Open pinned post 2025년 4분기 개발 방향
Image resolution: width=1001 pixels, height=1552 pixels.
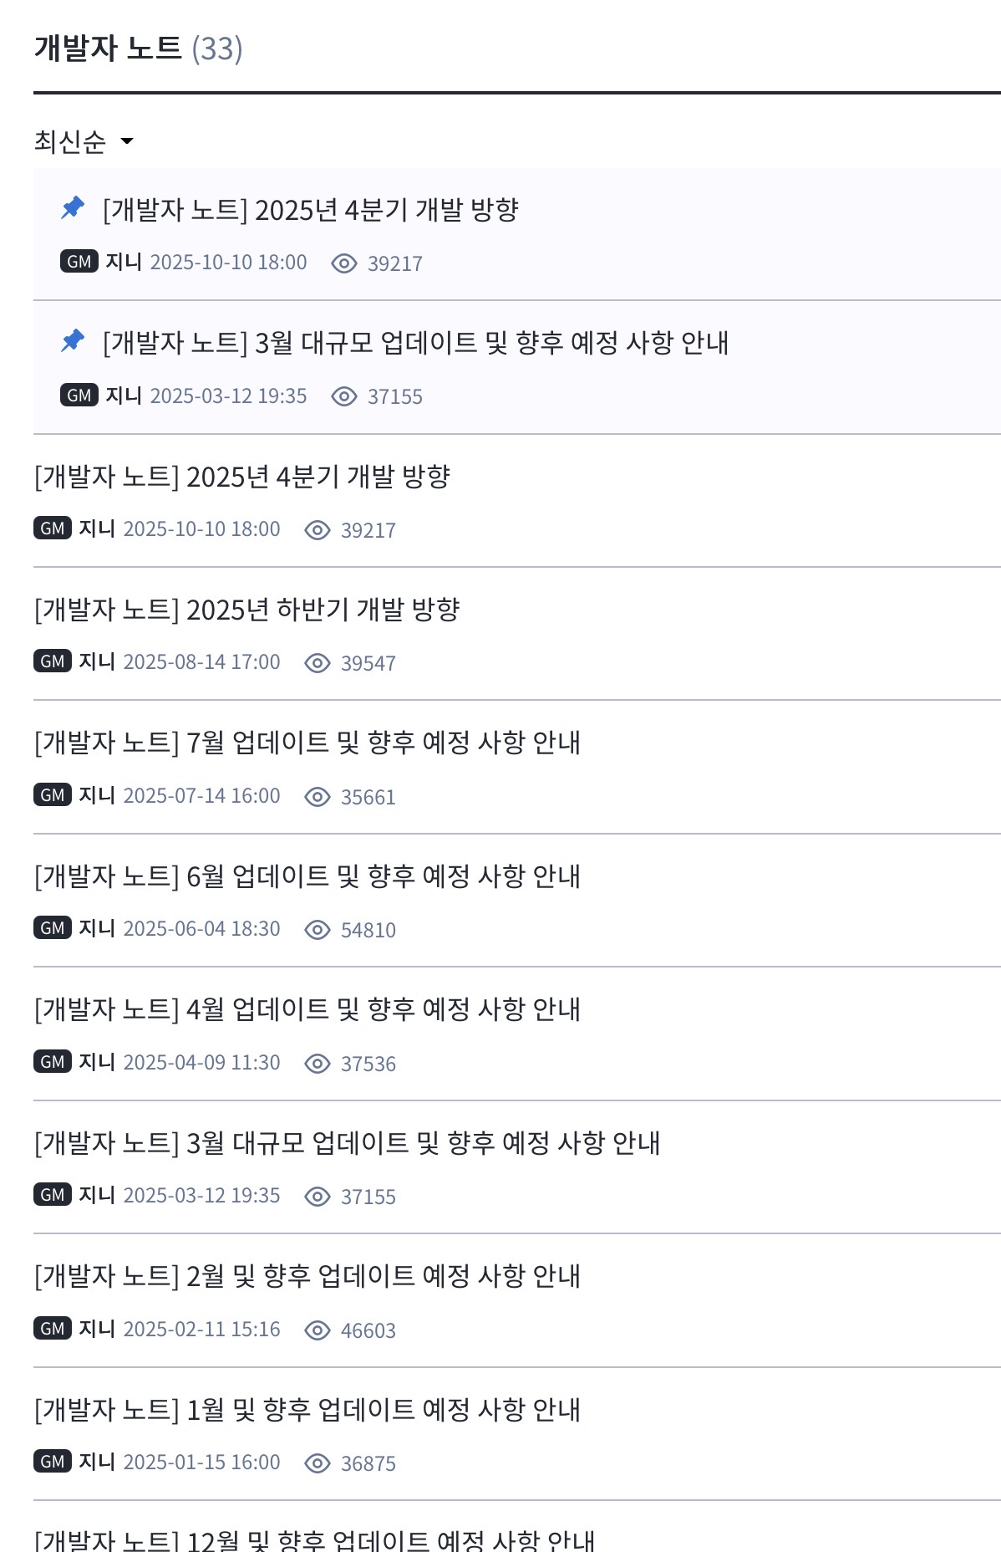coord(310,210)
